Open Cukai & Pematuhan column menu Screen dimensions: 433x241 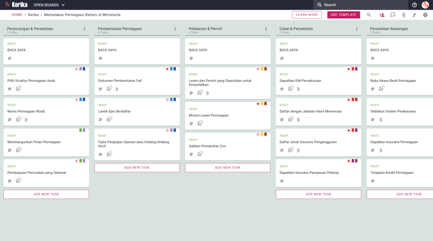[356, 29]
